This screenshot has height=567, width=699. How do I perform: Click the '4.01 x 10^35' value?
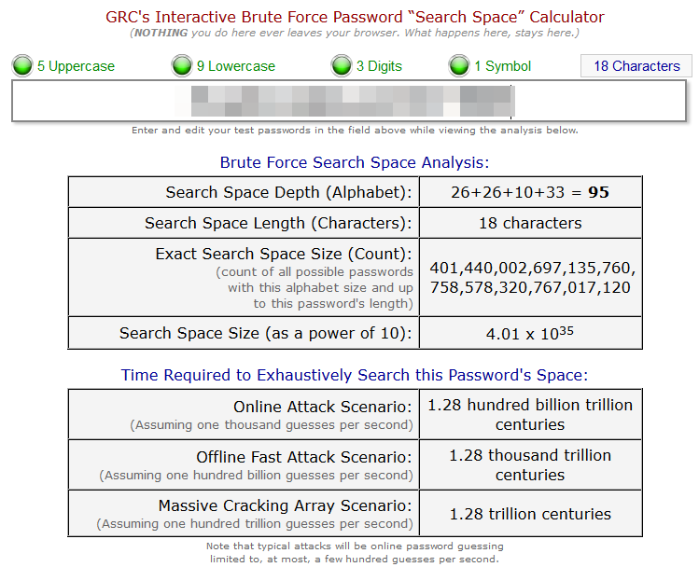point(530,333)
